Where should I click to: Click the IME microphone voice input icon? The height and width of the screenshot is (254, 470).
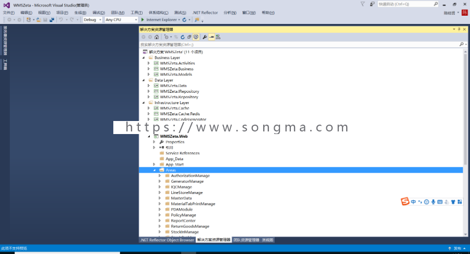[x=433, y=202]
